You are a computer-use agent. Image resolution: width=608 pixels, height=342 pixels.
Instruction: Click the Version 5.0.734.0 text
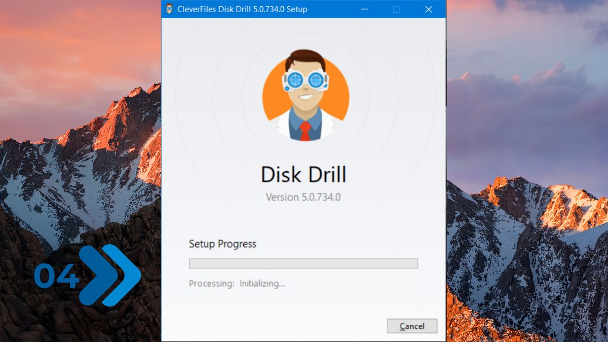tap(303, 197)
